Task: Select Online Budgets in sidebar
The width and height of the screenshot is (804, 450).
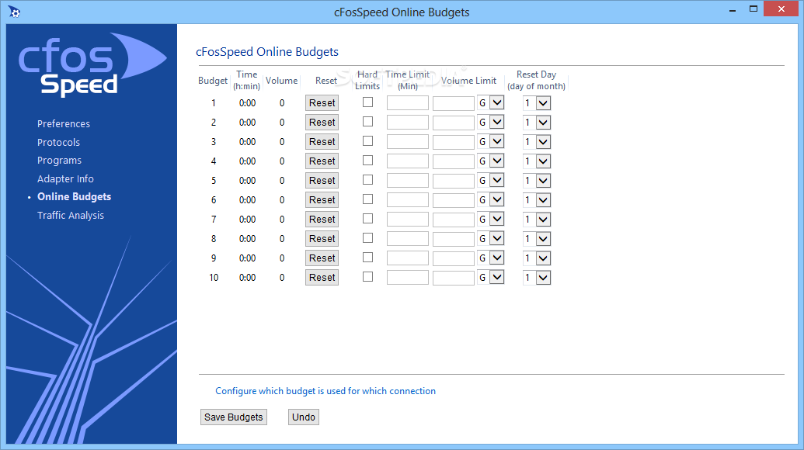Action: [75, 197]
